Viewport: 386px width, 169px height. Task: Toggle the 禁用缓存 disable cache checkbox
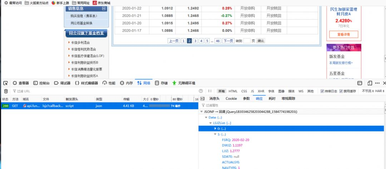[341, 91]
